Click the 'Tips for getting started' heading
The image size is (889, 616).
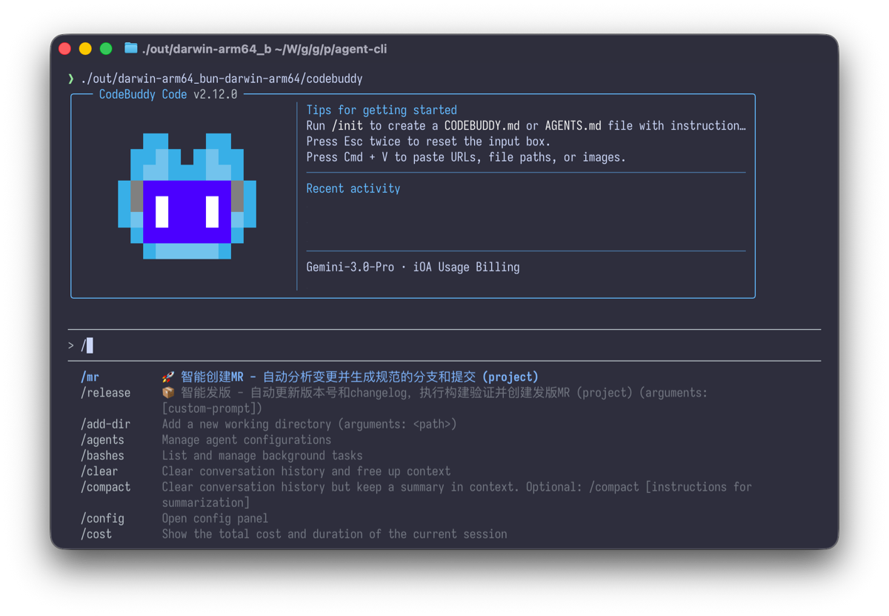(x=382, y=110)
